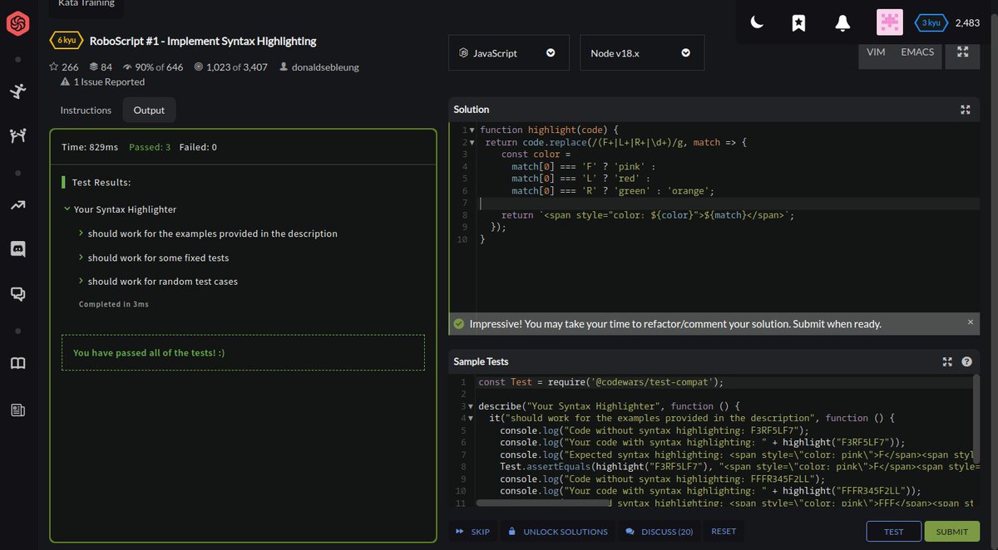
Task: Click the Time: 829ms text
Action: (90, 147)
